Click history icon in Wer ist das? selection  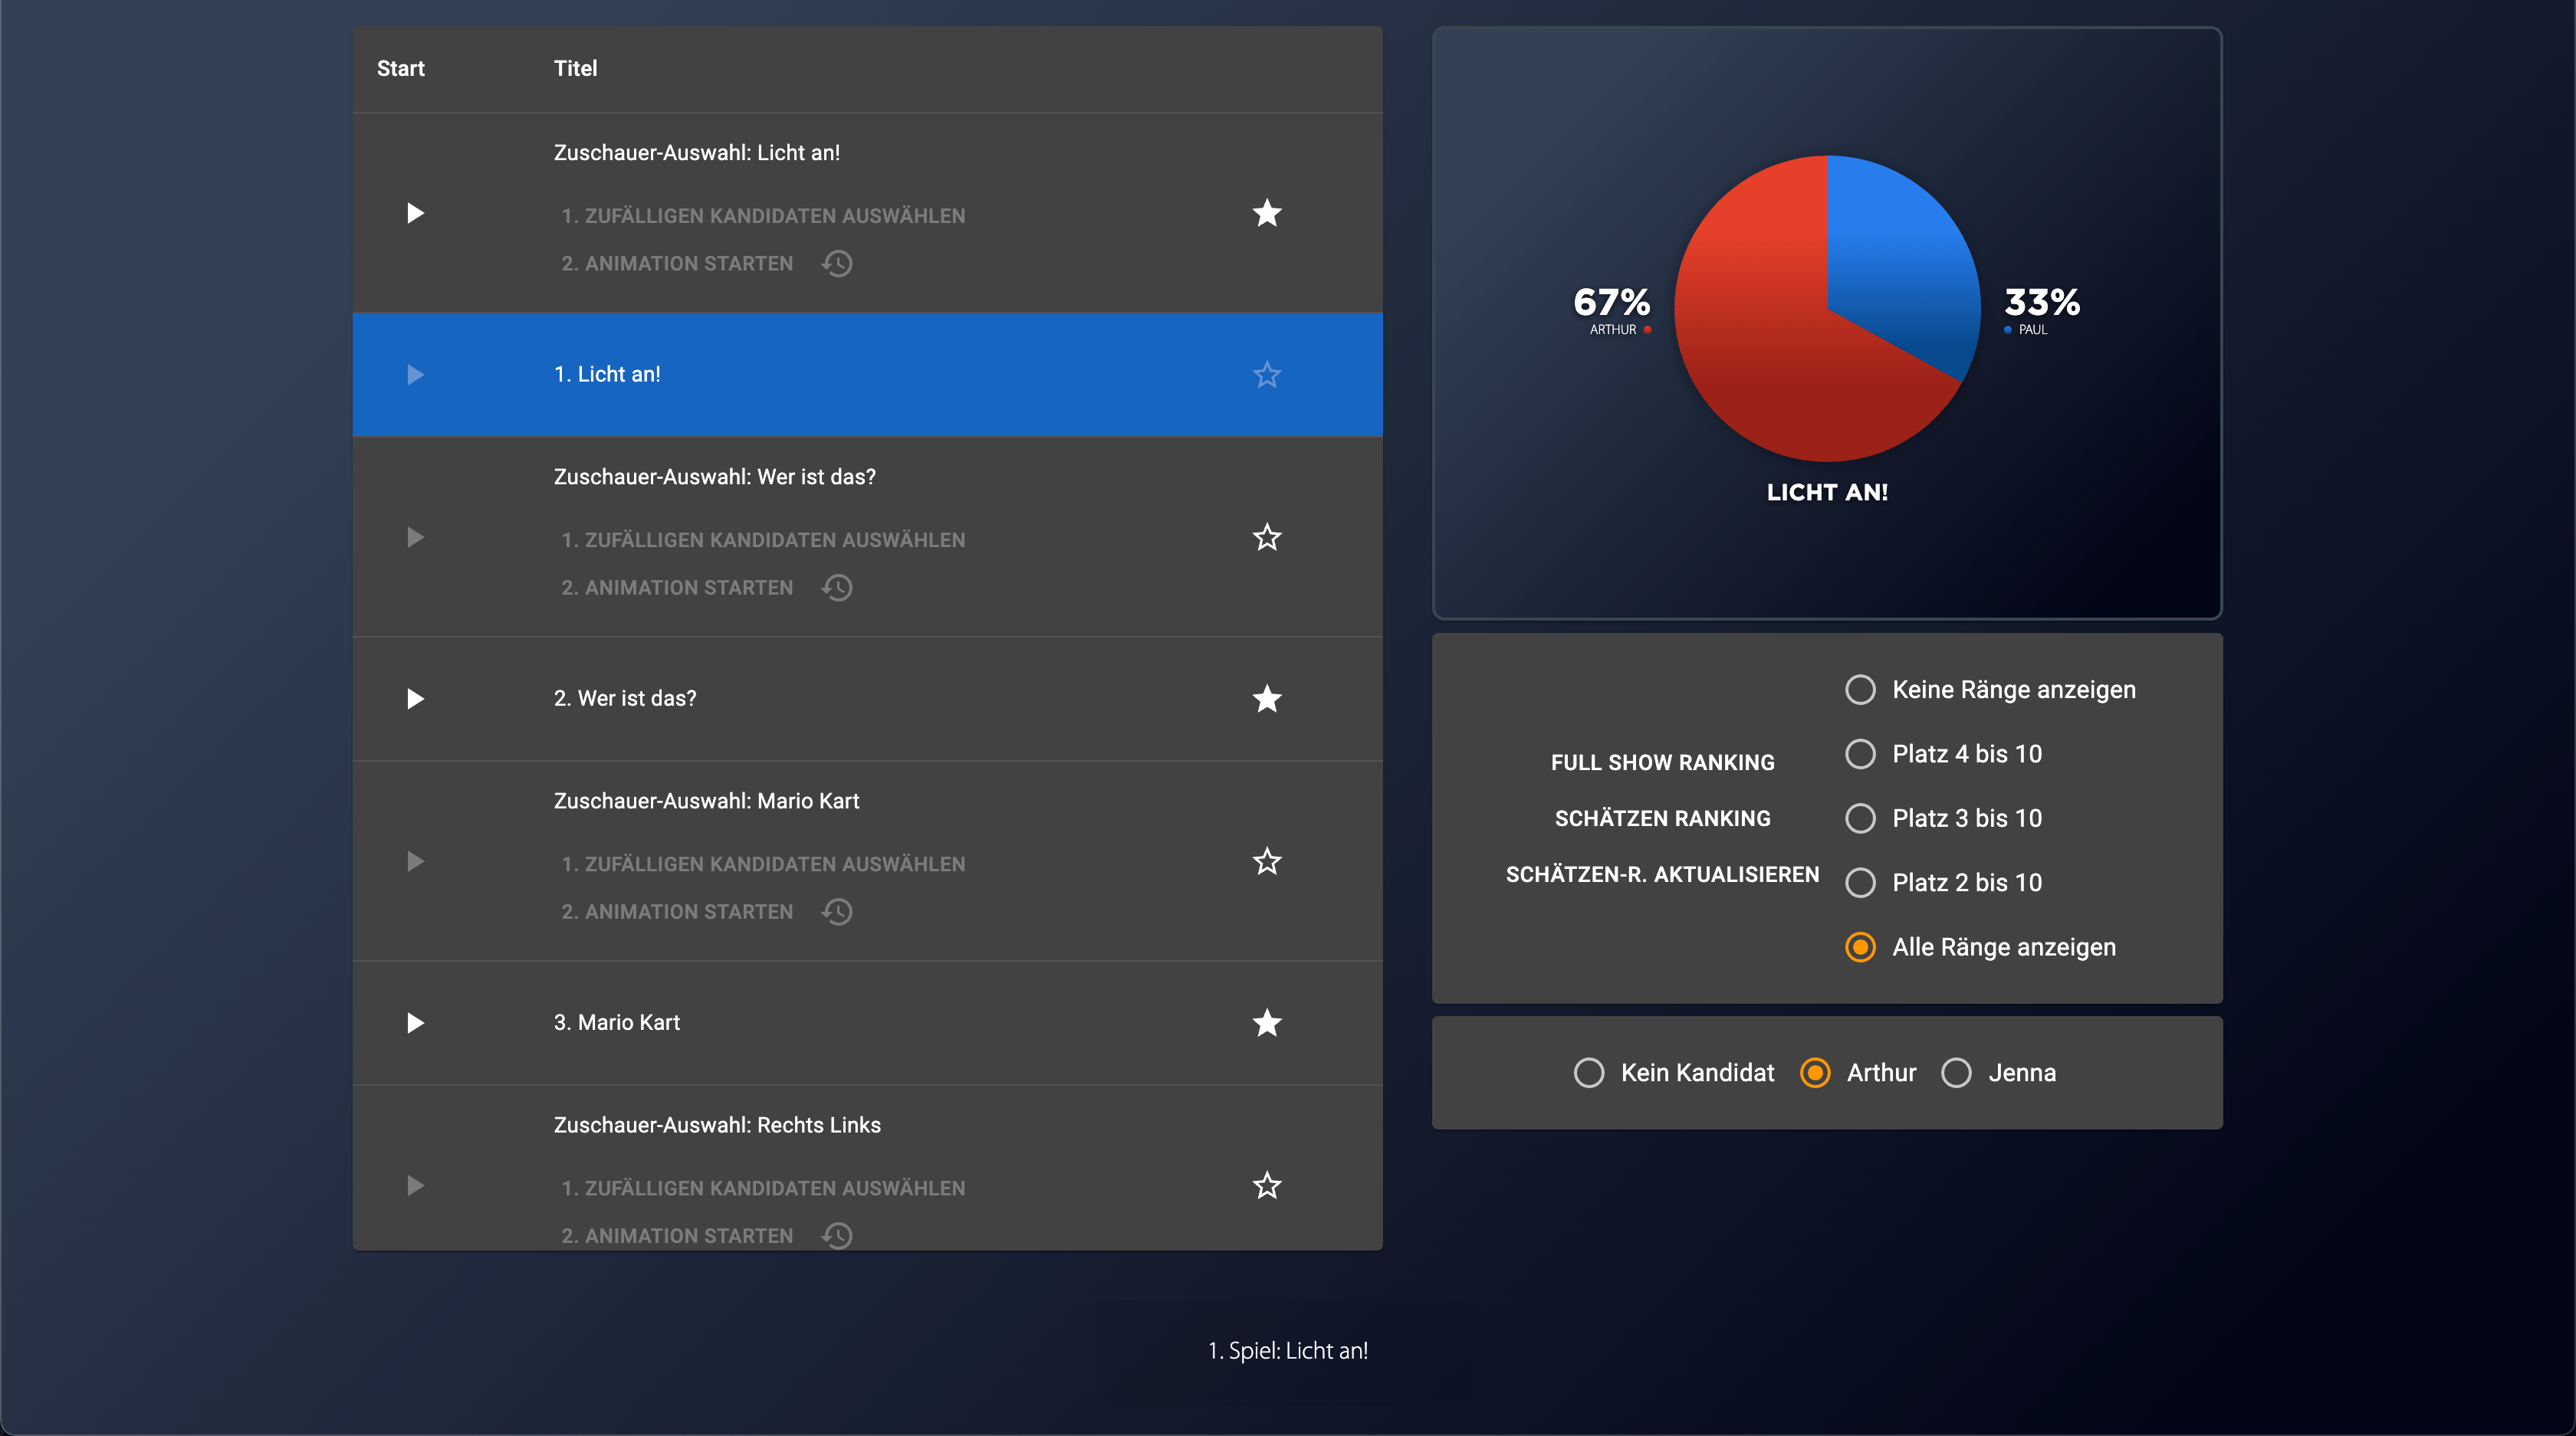836,588
